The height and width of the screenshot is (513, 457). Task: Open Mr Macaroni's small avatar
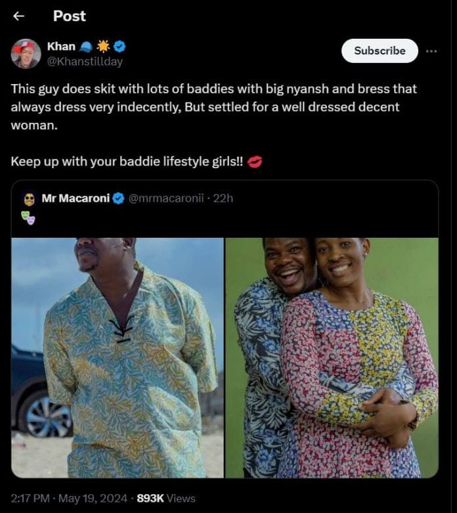[x=30, y=199]
